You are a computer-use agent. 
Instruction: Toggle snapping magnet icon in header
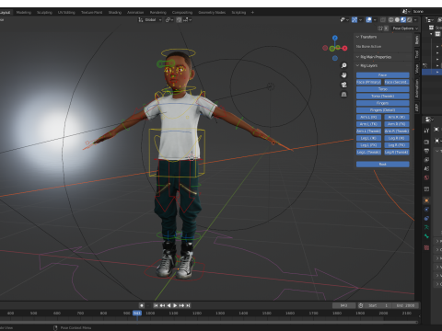tap(179, 19)
